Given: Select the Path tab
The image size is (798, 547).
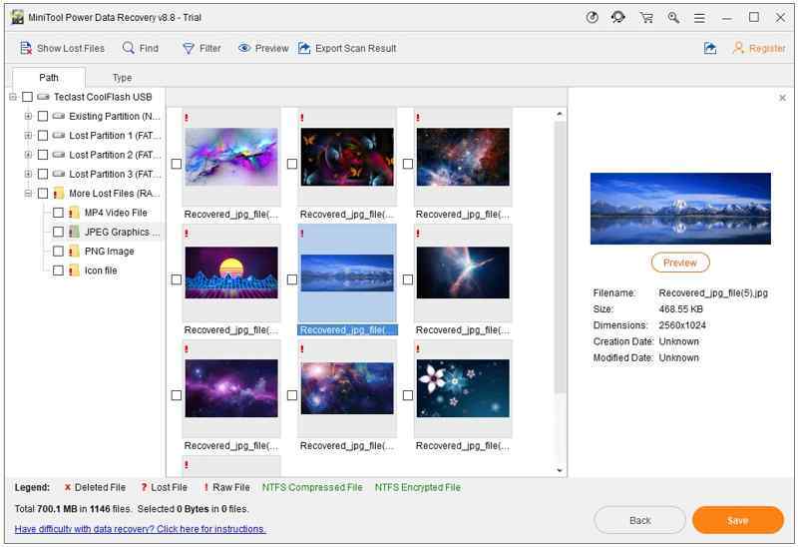Looking at the screenshot, I should pos(49,78).
